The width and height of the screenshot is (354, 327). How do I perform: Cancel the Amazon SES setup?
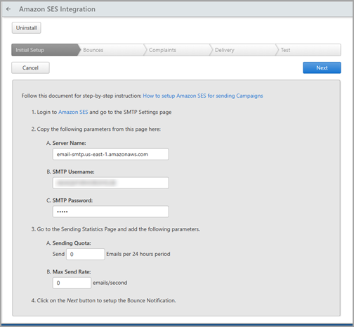pos(30,68)
